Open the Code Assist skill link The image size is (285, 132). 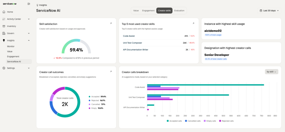(129, 36)
